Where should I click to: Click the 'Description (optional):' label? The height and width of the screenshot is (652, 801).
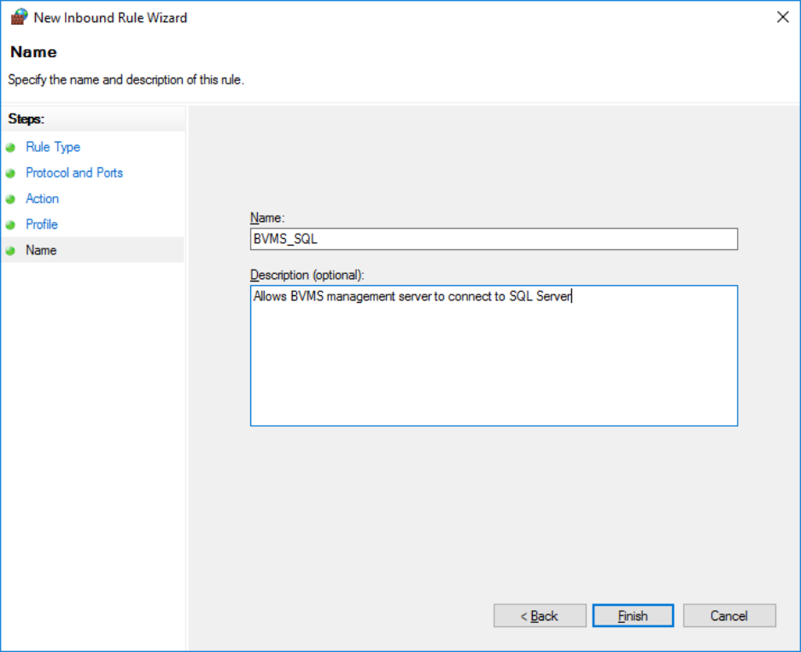[x=307, y=275]
